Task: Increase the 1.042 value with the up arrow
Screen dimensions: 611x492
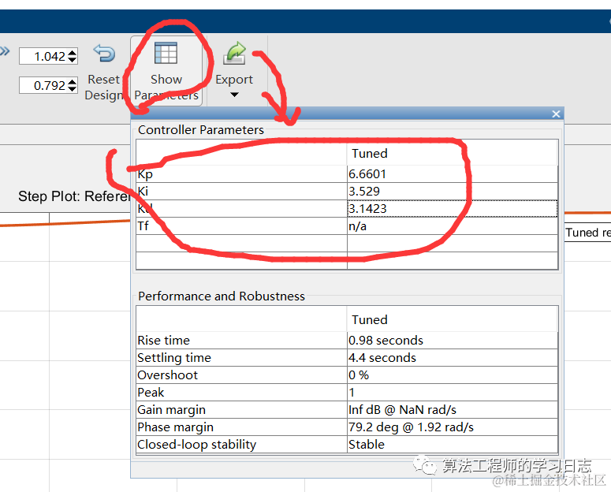Action: click(x=72, y=53)
